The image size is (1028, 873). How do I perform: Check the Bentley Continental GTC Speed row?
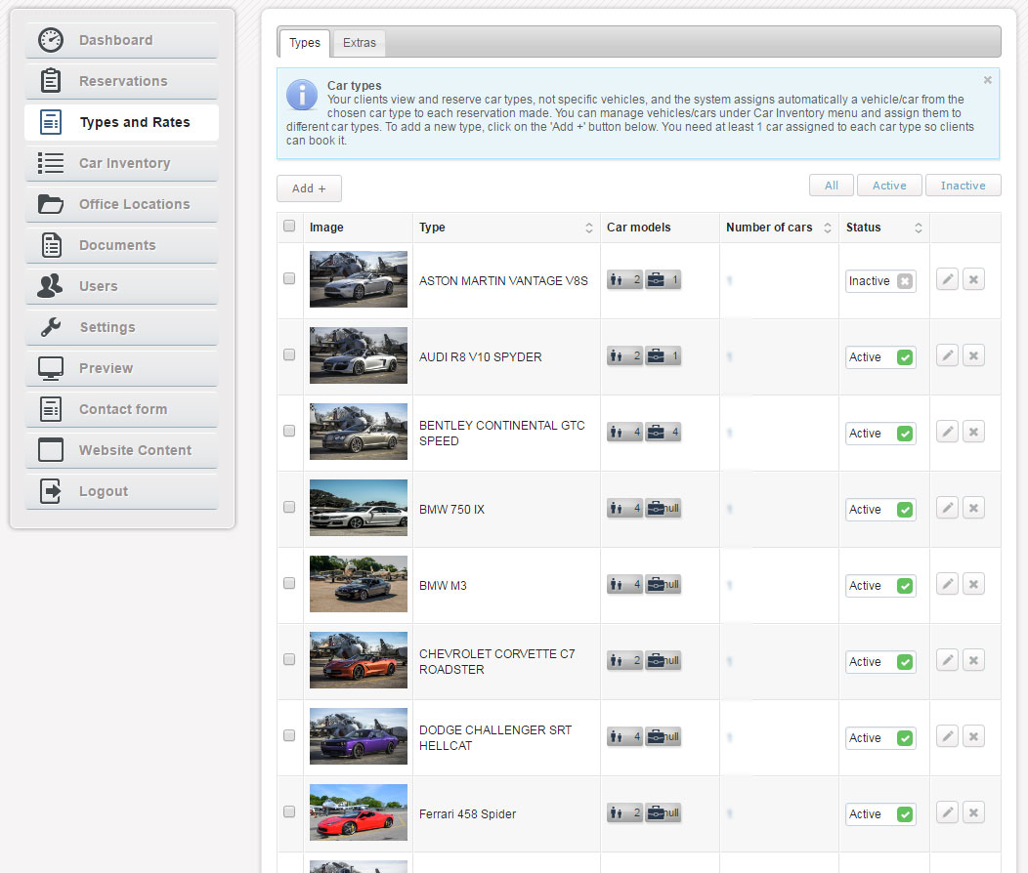coord(289,431)
